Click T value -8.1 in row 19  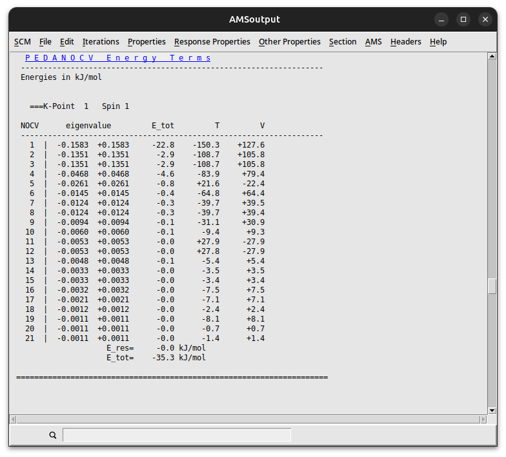pyautogui.click(x=210, y=319)
